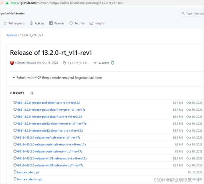
Task: Click the green verified check icon
Action: point(113,63)
